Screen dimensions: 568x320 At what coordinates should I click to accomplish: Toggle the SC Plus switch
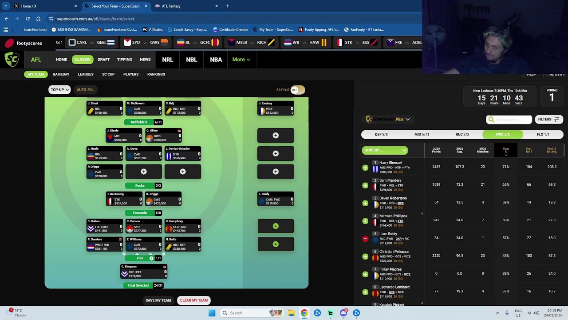pyautogui.click(x=298, y=90)
